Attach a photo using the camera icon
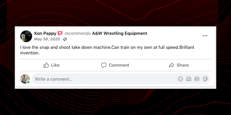Screen dimensions: 231x115 coord(189,79)
